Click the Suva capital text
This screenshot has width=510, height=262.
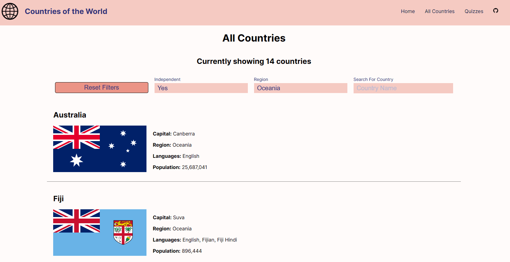178,218
